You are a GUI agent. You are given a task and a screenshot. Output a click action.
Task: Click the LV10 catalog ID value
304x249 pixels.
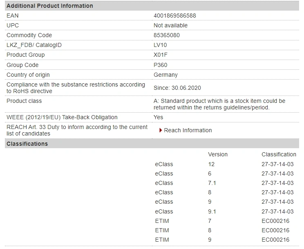click(x=160, y=45)
